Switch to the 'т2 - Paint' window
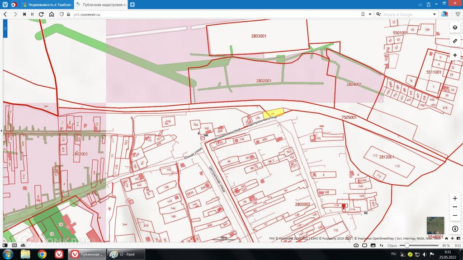Screen dimensions: 463x260 [126, 254]
